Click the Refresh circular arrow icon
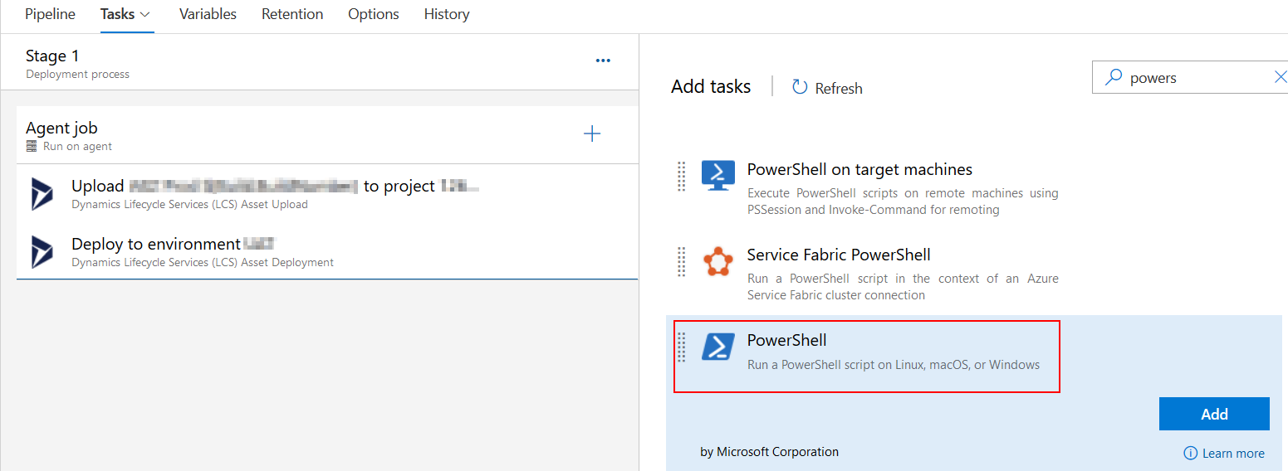This screenshot has height=471, width=1288. tap(800, 87)
